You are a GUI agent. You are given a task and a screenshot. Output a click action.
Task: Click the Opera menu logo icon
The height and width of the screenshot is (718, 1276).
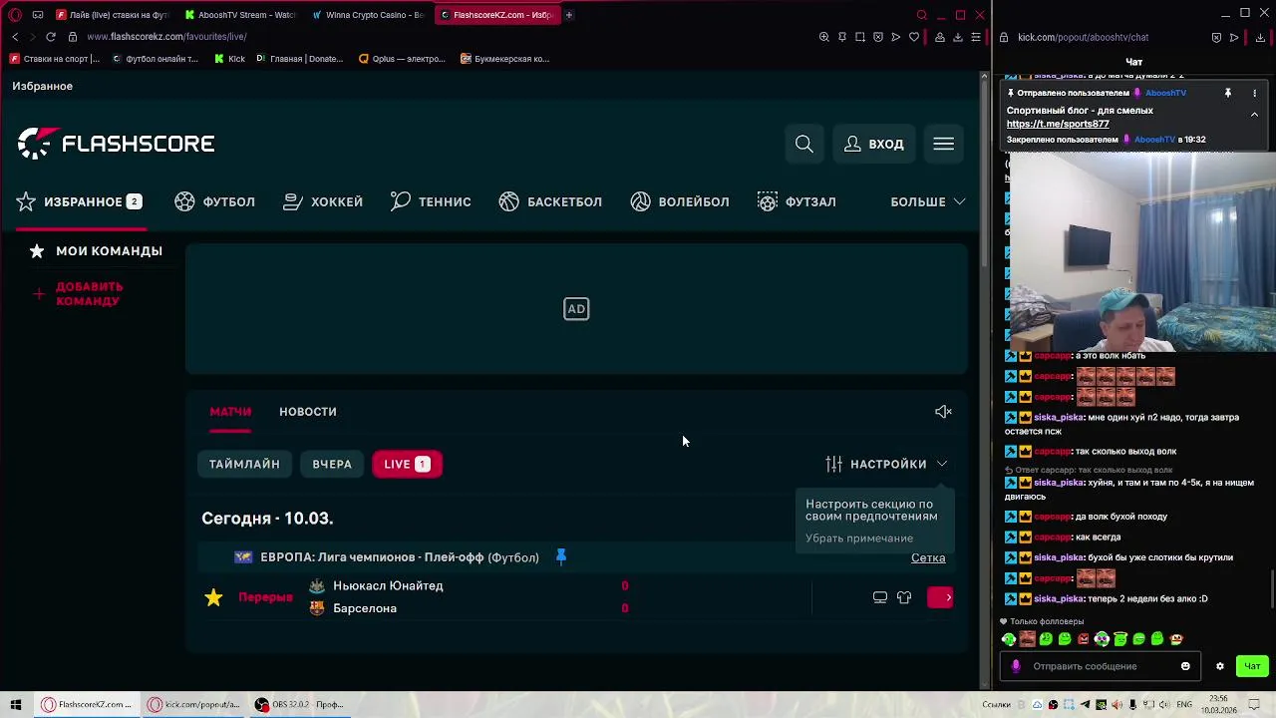(14, 15)
